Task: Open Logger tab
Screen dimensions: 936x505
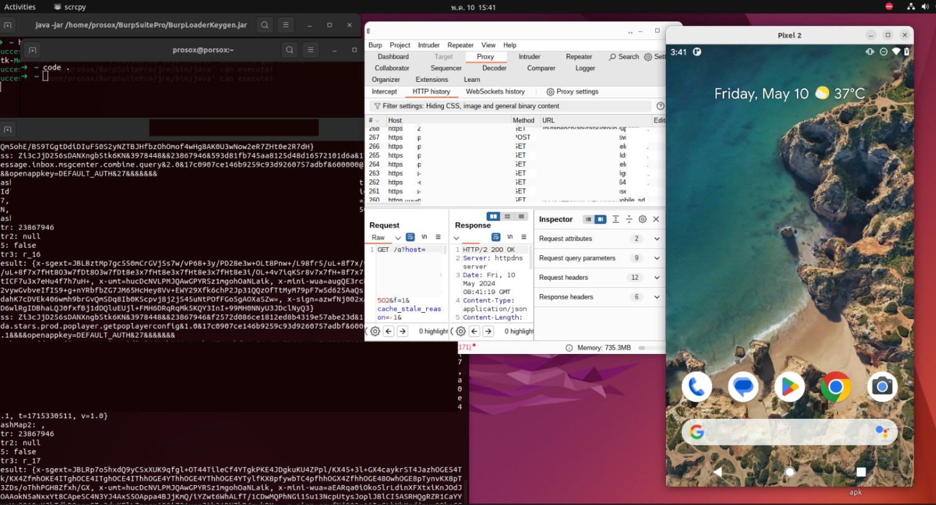Action: click(585, 68)
